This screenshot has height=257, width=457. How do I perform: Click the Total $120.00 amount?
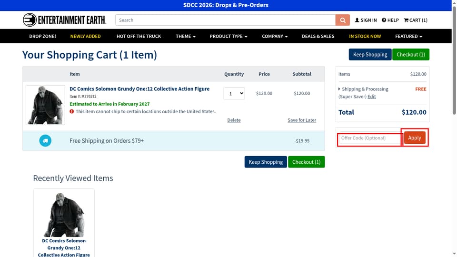click(414, 112)
